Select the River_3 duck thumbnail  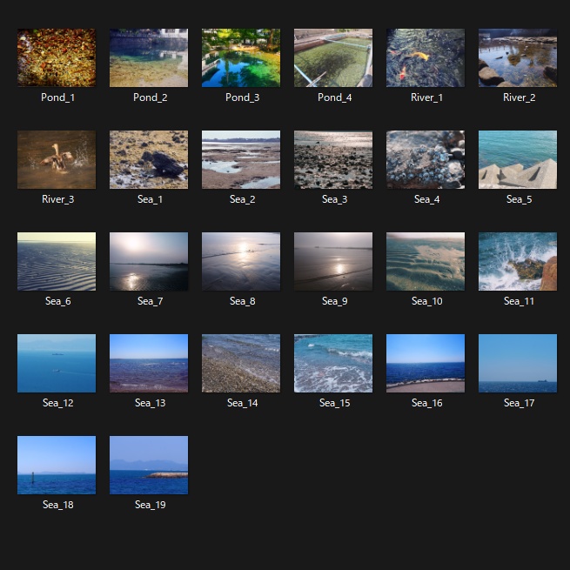pyautogui.click(x=57, y=159)
